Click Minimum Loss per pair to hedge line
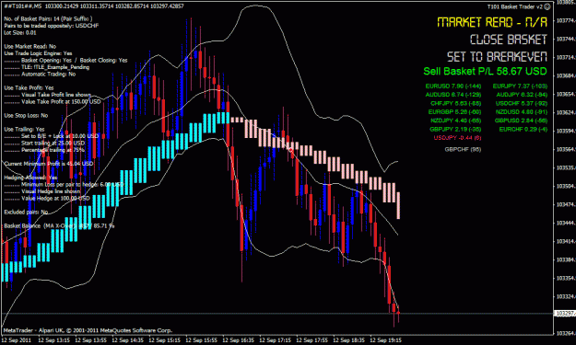This screenshot has width=576, height=345. click(x=64, y=184)
